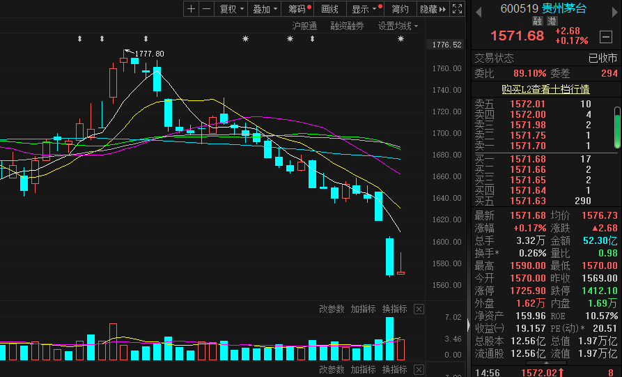Click the 购买L2查看十档行情 link
Image resolution: width=622 pixels, height=377 pixels.
545,89
